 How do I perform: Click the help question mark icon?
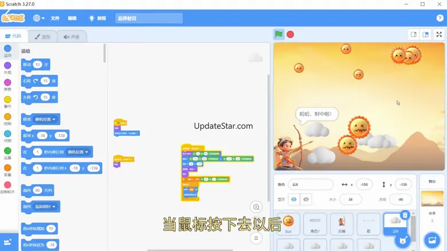(x=440, y=18)
